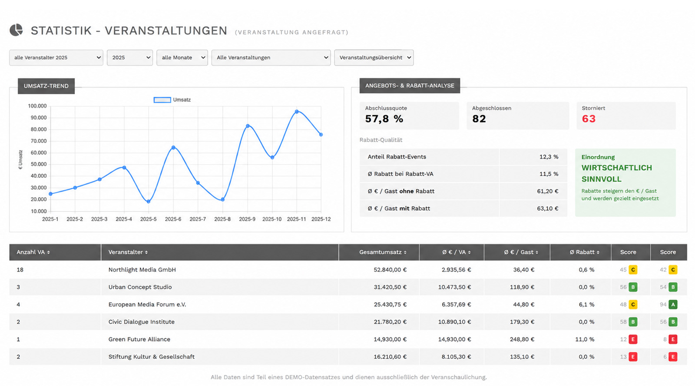Click the 'Rabatt-Qualität' section heading
This screenshot has height=391, width=695.
(381, 140)
